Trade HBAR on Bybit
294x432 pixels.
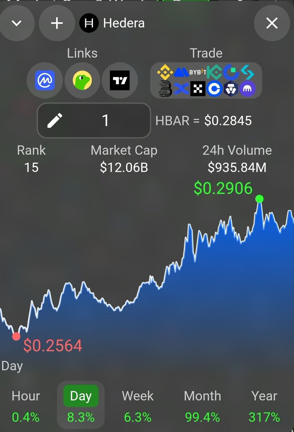pyautogui.click(x=198, y=72)
